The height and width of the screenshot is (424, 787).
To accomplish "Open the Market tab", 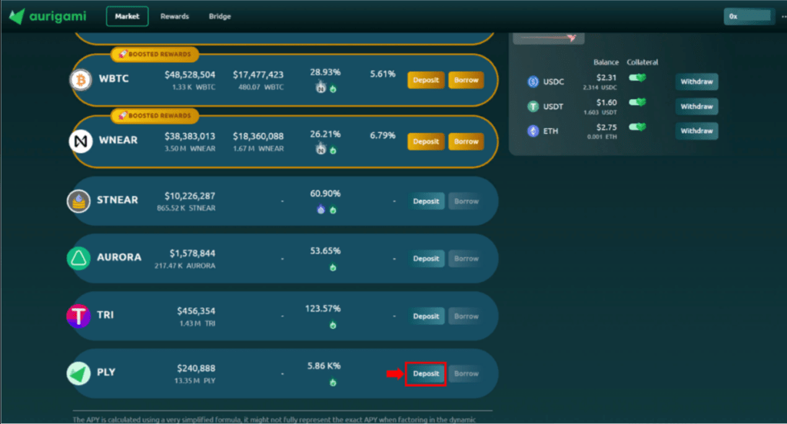I will 127,16.
